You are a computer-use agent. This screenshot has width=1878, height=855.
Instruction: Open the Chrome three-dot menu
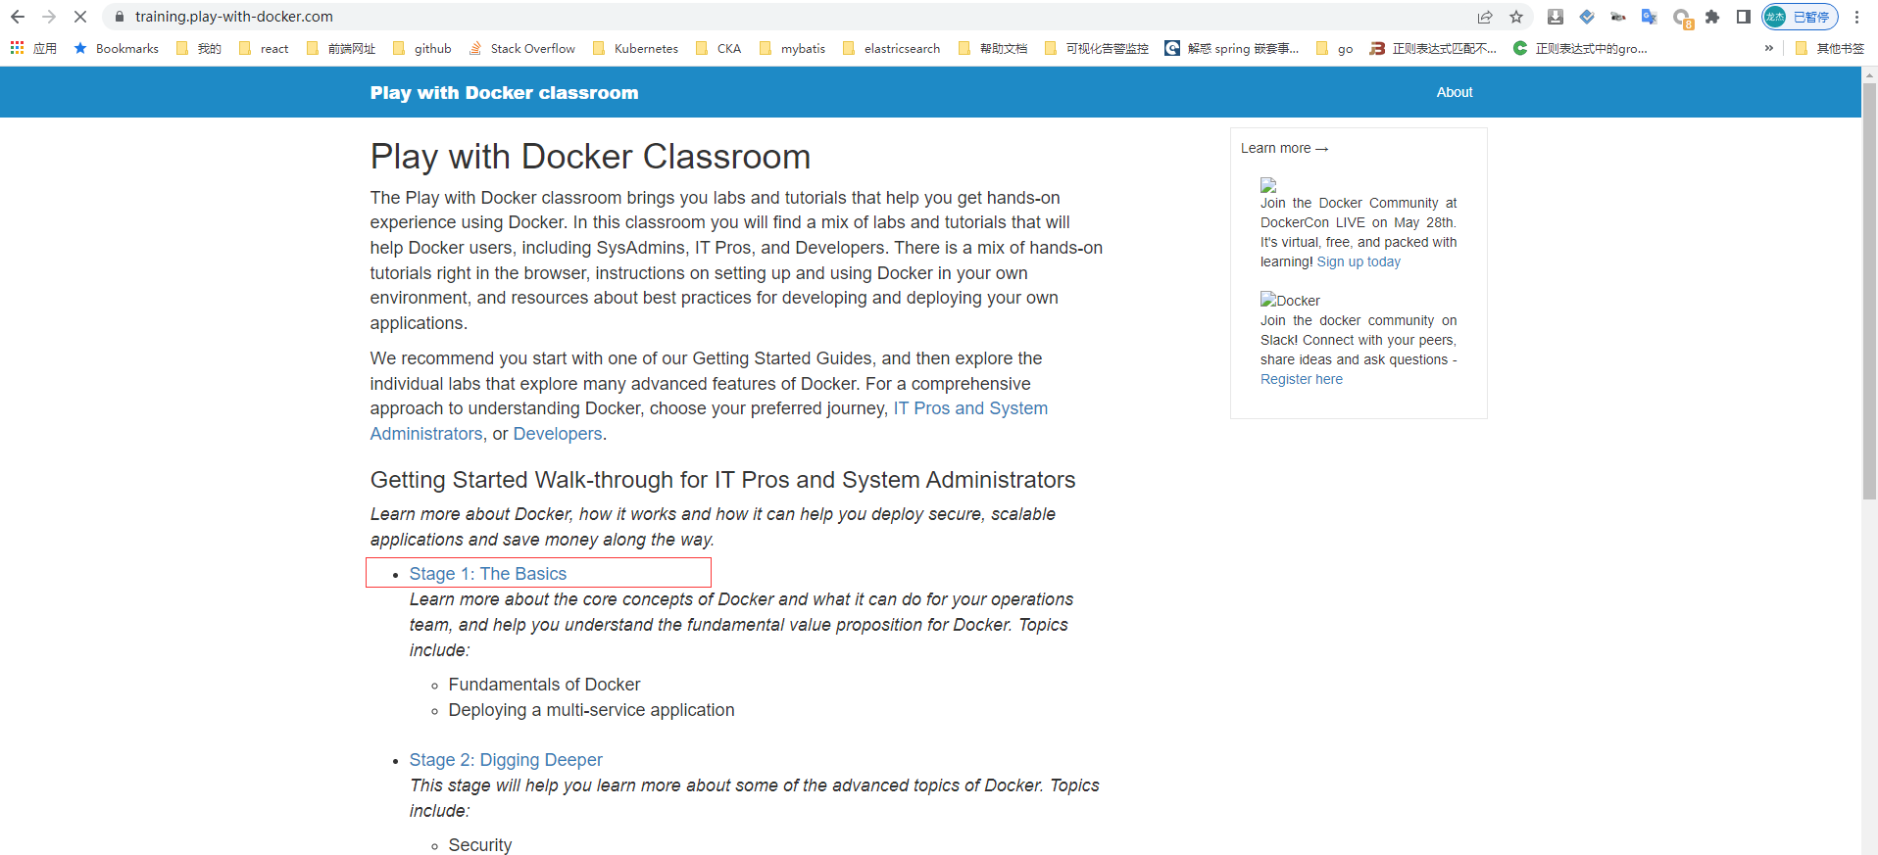(x=1856, y=17)
